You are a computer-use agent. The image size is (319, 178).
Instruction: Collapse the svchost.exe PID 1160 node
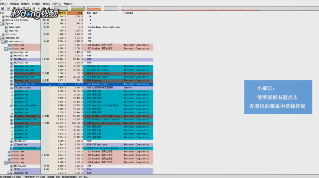pos(6,162)
